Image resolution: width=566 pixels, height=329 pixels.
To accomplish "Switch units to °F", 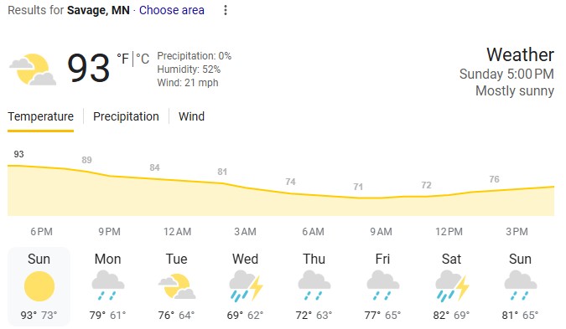I will 122,59.
